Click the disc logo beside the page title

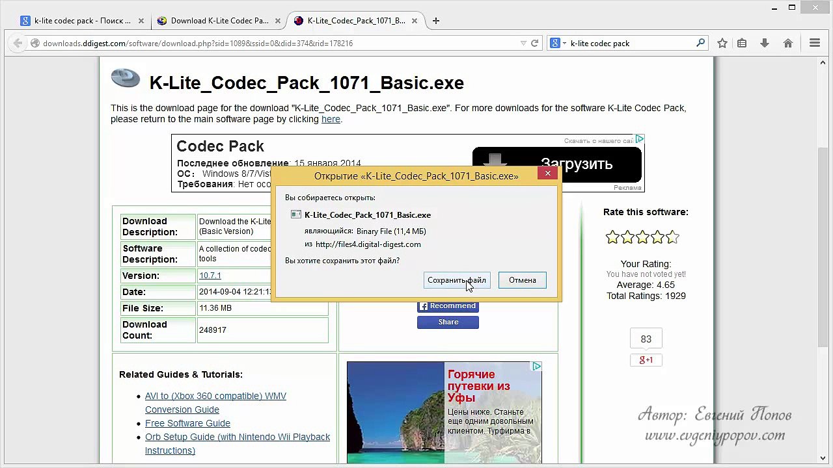(x=126, y=78)
